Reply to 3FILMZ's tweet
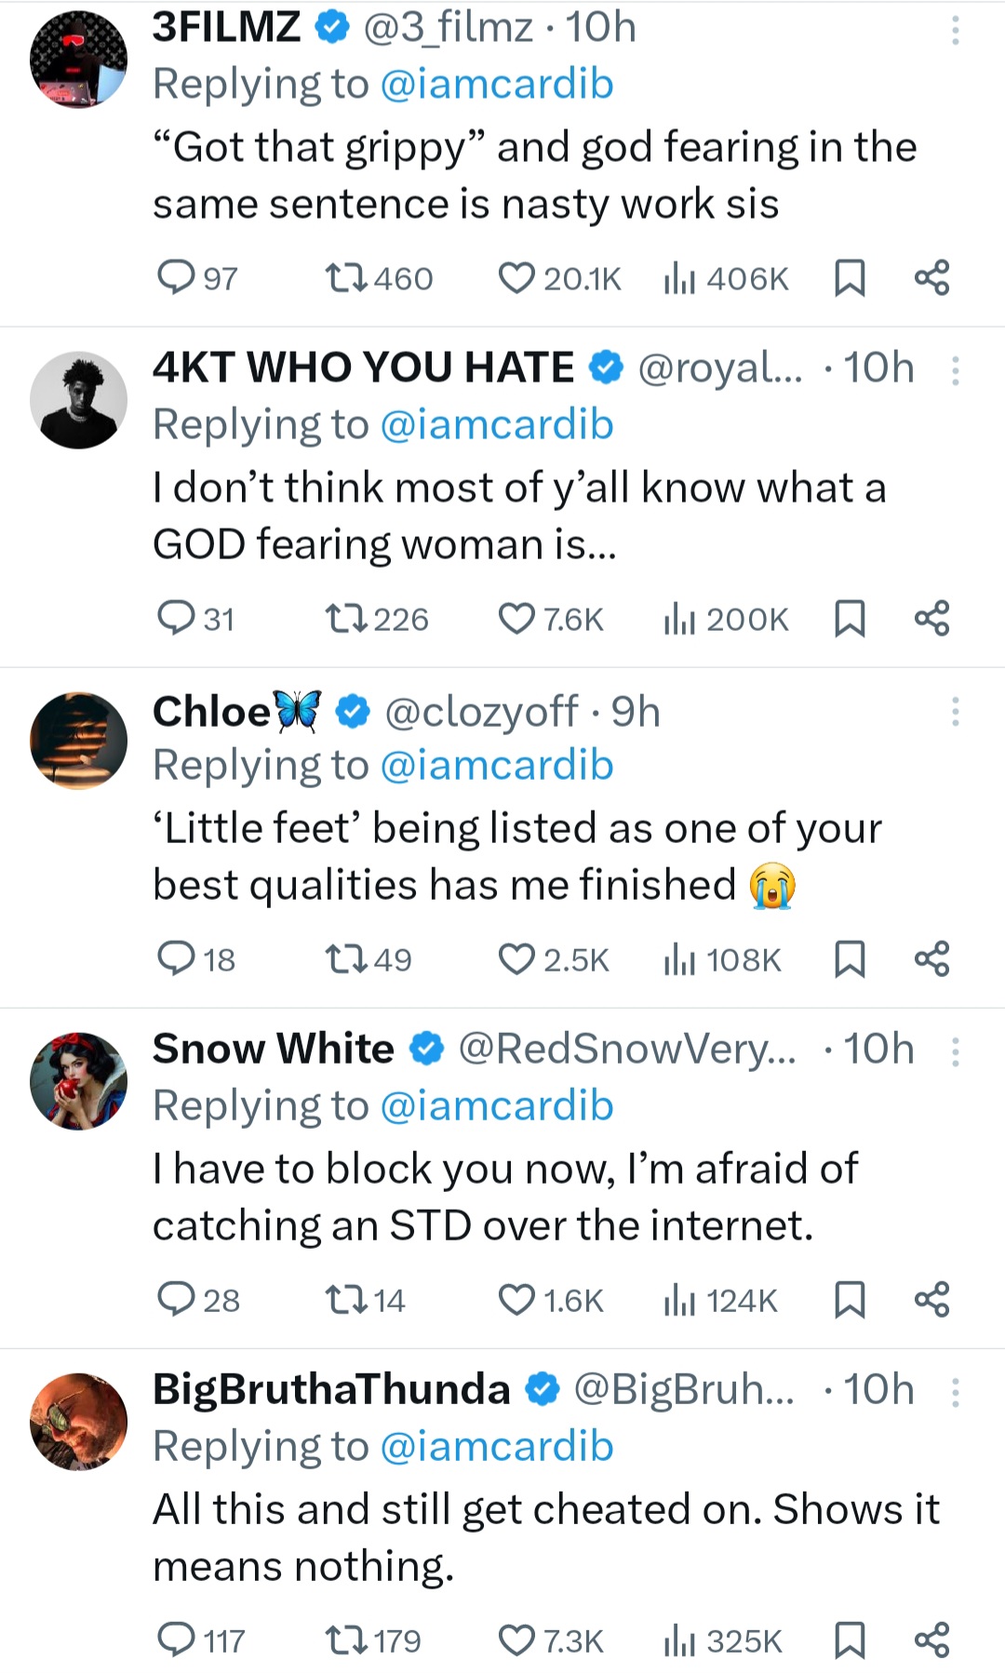 click(x=176, y=277)
